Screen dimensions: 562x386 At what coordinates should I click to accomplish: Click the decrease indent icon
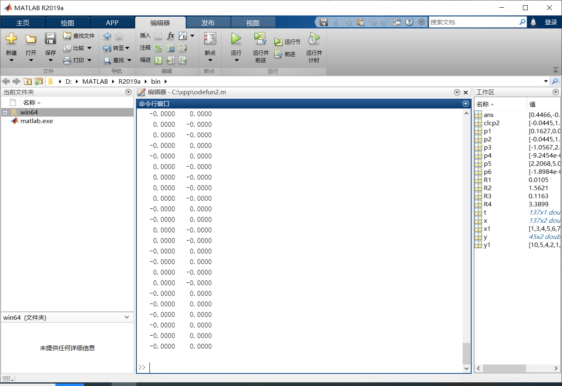tap(183, 60)
